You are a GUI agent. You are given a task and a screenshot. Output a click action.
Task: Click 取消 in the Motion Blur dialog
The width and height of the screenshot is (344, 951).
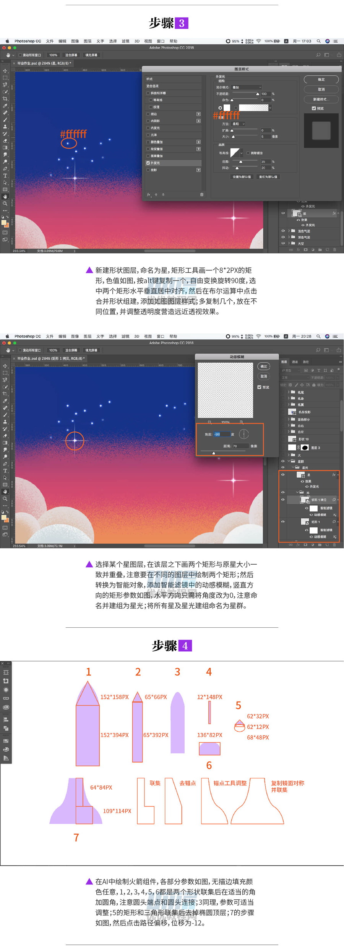264,376
